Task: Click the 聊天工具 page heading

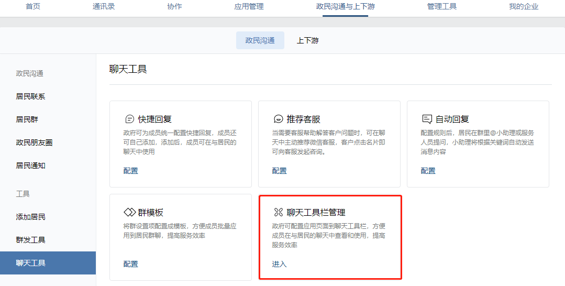Action: (x=128, y=69)
